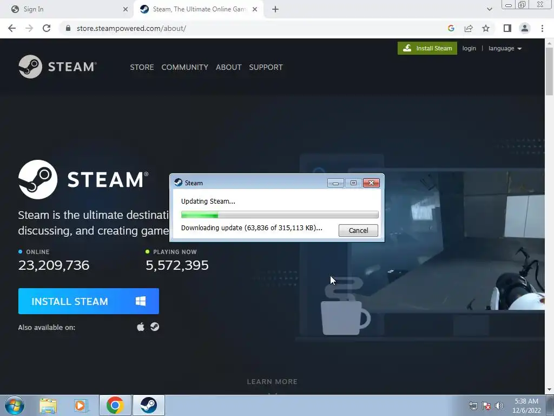Bookmark this page with the star
The image size is (554, 416).
(x=486, y=28)
